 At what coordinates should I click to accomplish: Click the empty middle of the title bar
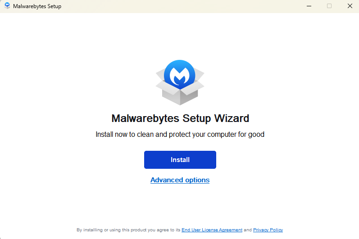pos(180,6)
